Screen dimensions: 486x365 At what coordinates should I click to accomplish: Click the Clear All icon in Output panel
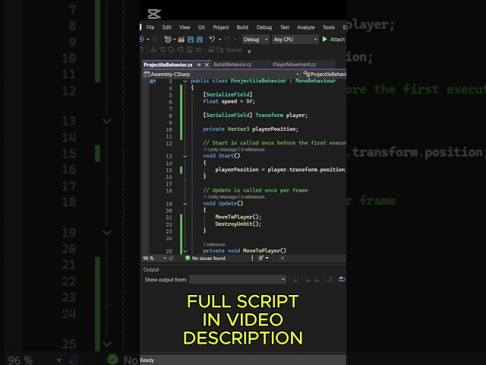click(x=330, y=279)
